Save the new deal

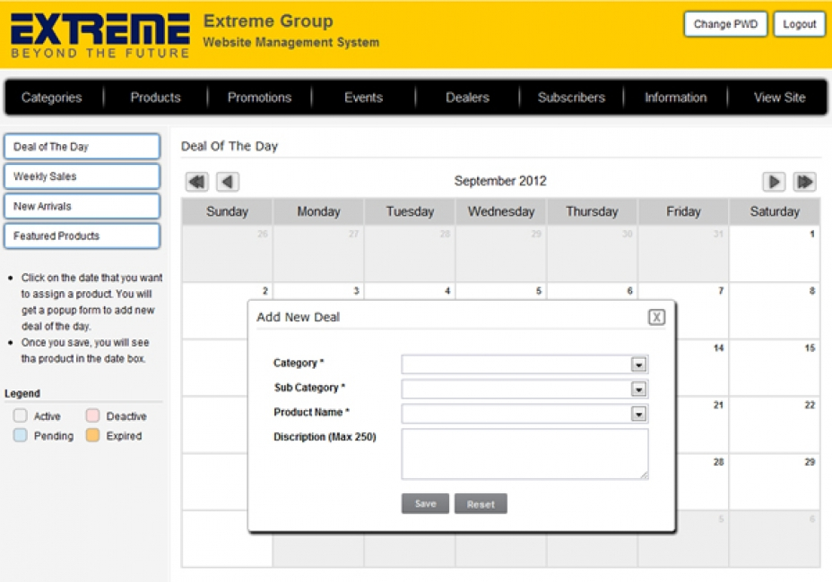426,503
